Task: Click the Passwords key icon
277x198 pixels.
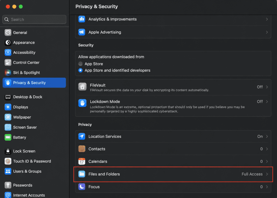Action: tap(8, 185)
